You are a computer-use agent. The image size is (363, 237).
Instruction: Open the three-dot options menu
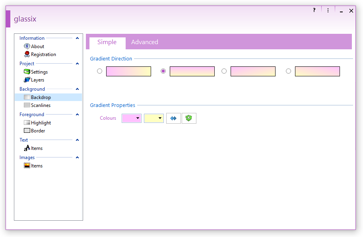(x=328, y=10)
